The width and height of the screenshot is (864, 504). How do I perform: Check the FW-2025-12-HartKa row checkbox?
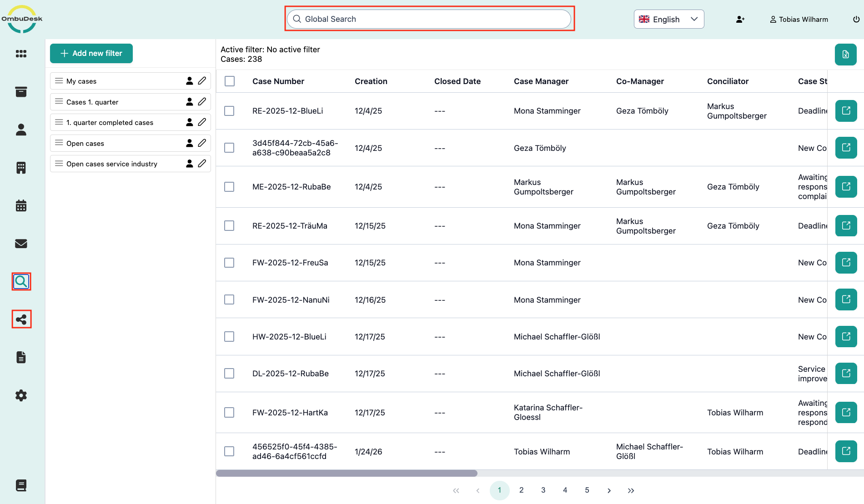tap(229, 413)
